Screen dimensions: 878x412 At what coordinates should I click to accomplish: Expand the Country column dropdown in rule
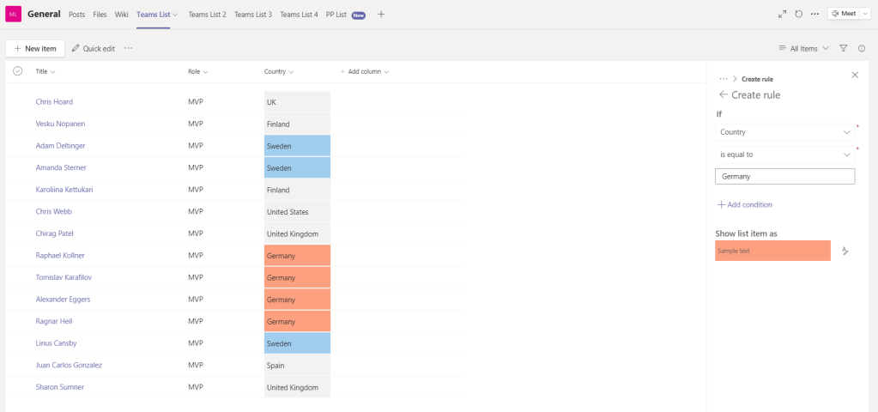[784, 132]
